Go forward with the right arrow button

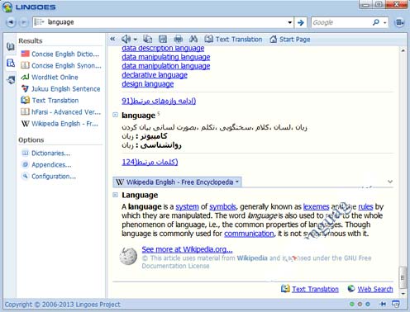tap(24, 22)
